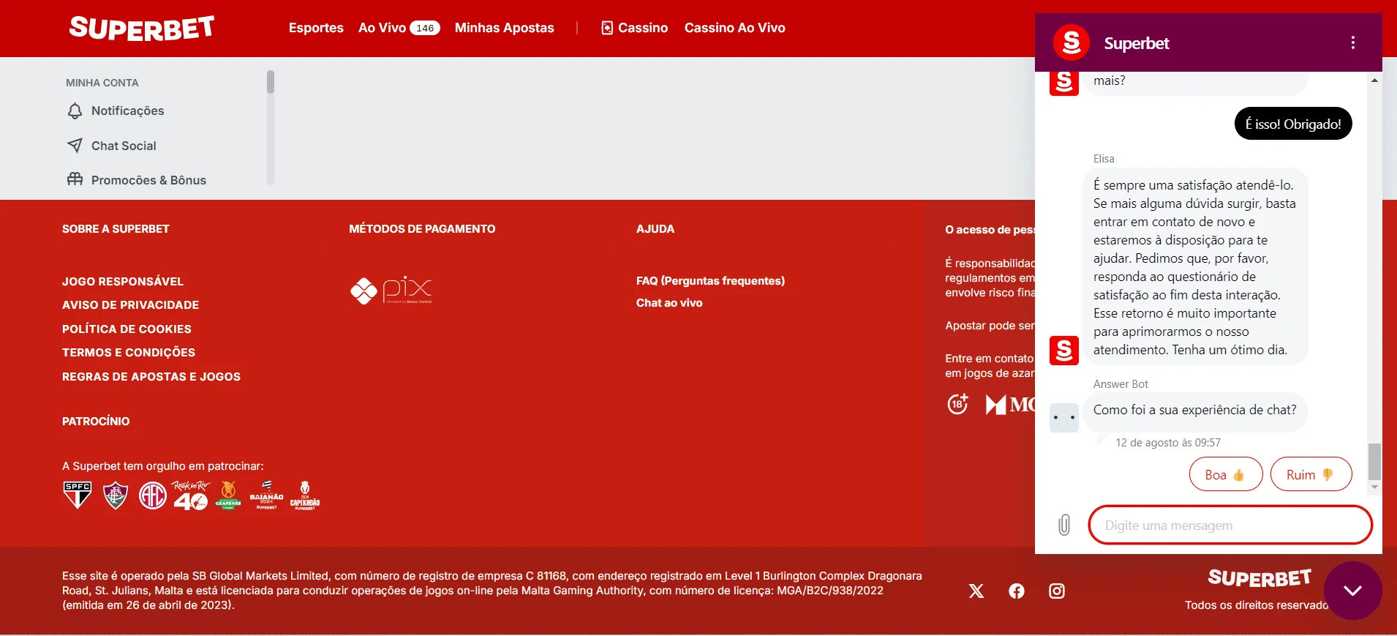Open Regras de Apostas e Jogos
Screen dimensions: 1397x636
click(151, 376)
